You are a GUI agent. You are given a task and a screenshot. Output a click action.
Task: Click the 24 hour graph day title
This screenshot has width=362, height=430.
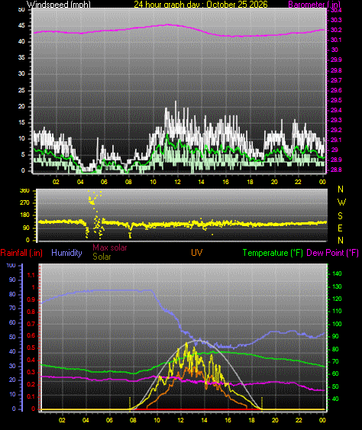(200, 4)
